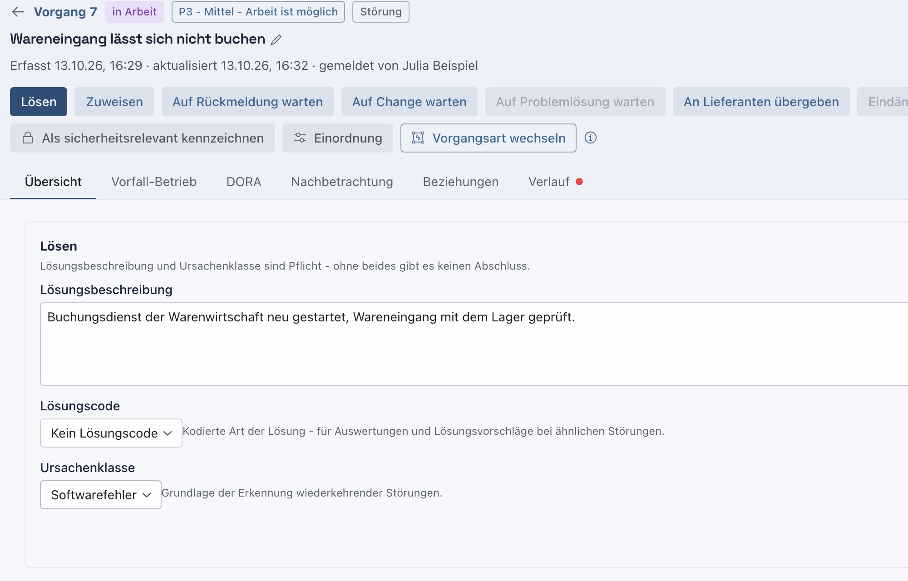The width and height of the screenshot is (908, 581).
Task: Open the info icon beside Vorgangsart wechseln
Action: click(x=590, y=138)
